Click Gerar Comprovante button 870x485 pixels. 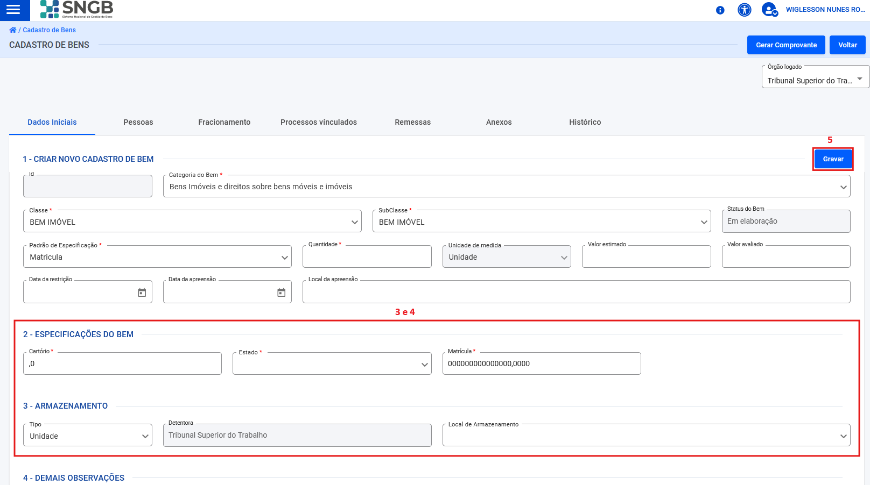point(786,45)
